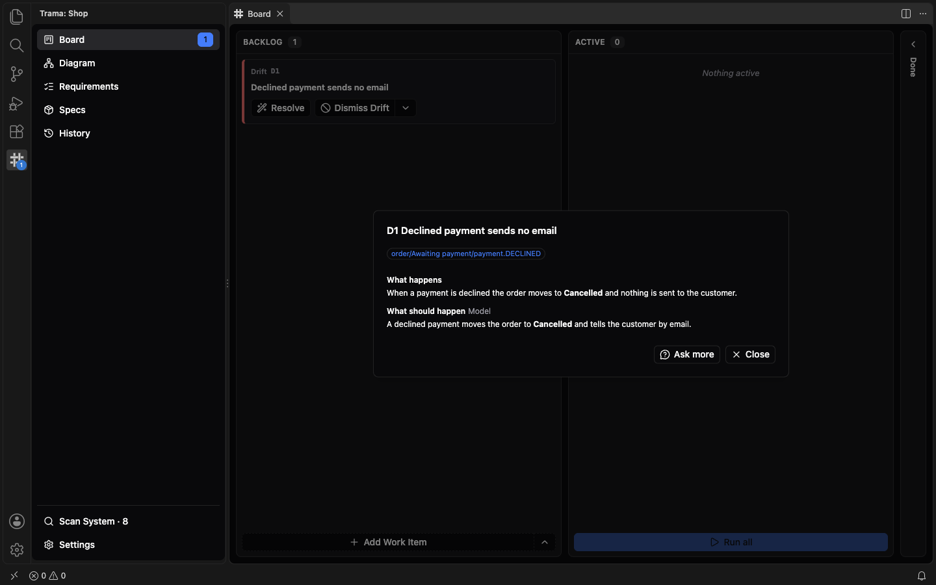The height and width of the screenshot is (585, 936).
Task: Click the 'Declined payment sends no email' card title
Action: [x=320, y=87]
